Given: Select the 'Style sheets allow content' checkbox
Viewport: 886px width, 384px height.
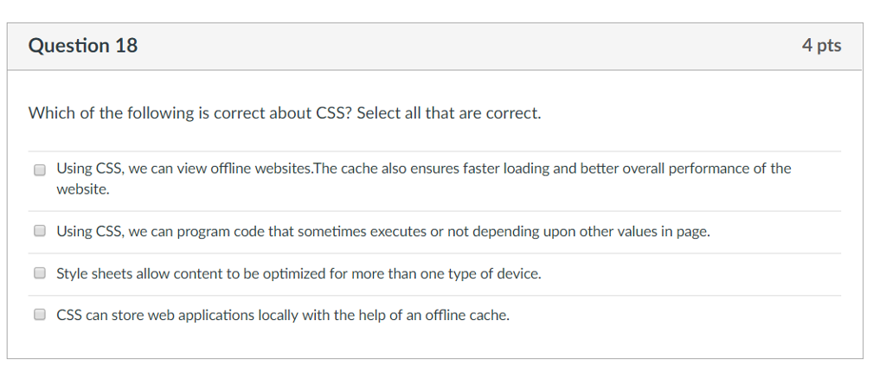Looking at the screenshot, I should click(x=40, y=273).
